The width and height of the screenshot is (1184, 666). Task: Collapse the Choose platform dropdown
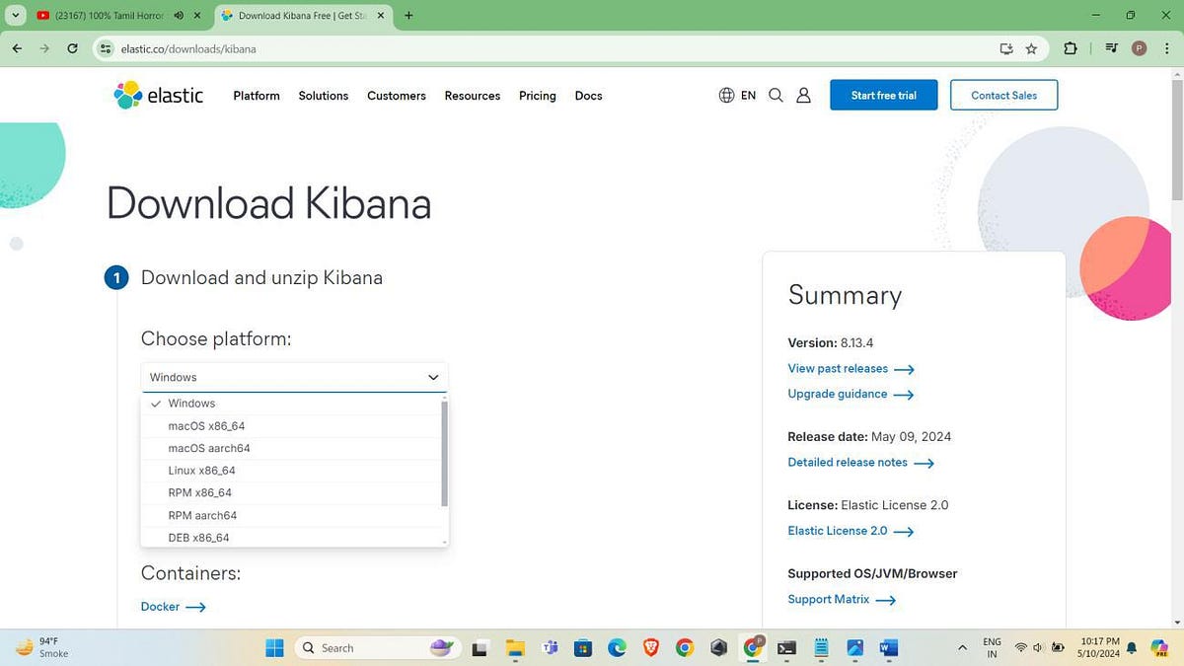point(432,377)
